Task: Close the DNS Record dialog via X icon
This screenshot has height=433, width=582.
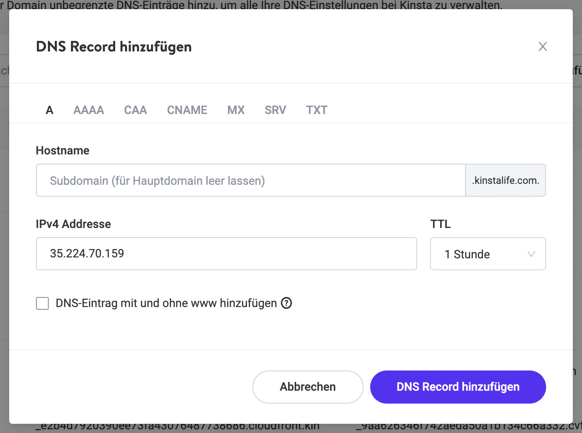Action: point(542,46)
